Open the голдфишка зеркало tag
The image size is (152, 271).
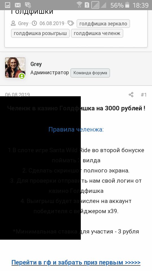click(x=103, y=24)
